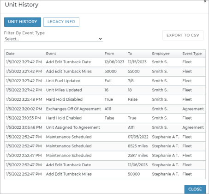Select the Unit Miles Updated row
Viewport: 209px width, 194px height.
105,90
